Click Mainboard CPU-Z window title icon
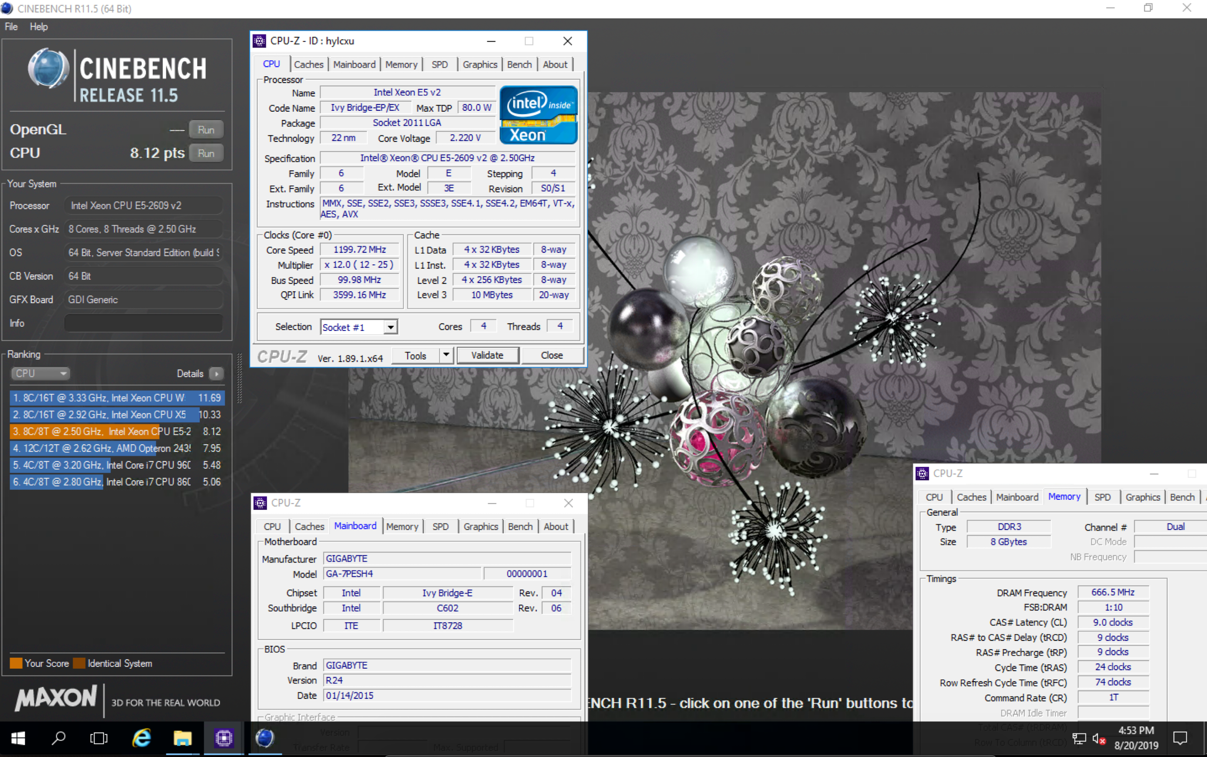 [260, 503]
